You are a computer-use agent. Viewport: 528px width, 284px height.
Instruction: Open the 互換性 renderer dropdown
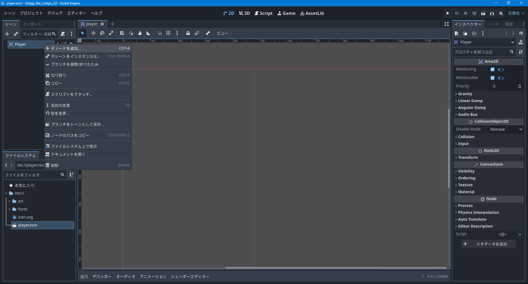516,13
